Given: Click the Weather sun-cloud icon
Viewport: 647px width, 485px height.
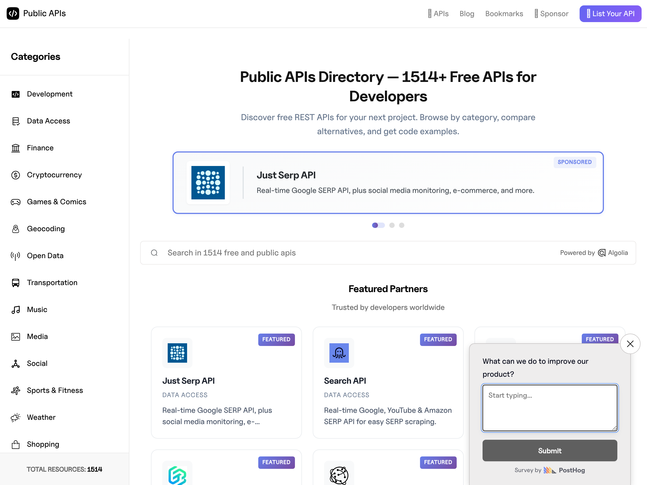Looking at the screenshot, I should point(16,417).
